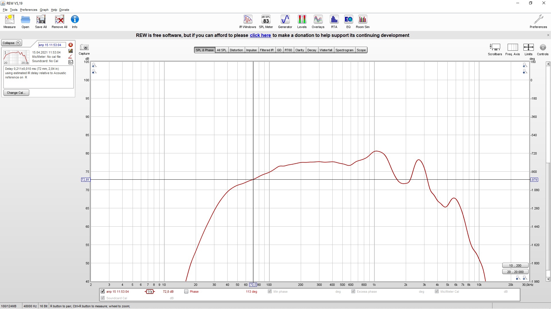Toggle the Min phase checkbox

click(x=270, y=291)
